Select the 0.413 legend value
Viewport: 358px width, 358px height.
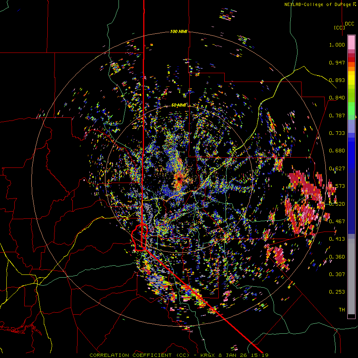pyautogui.click(x=337, y=239)
